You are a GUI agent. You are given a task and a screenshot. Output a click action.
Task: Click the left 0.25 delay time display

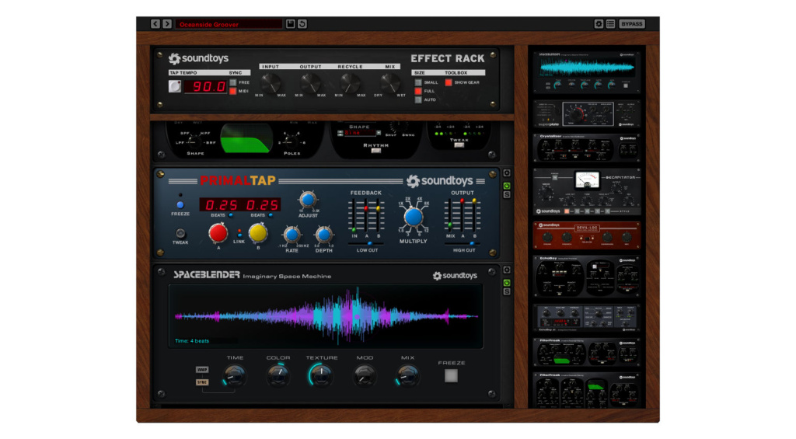point(221,204)
